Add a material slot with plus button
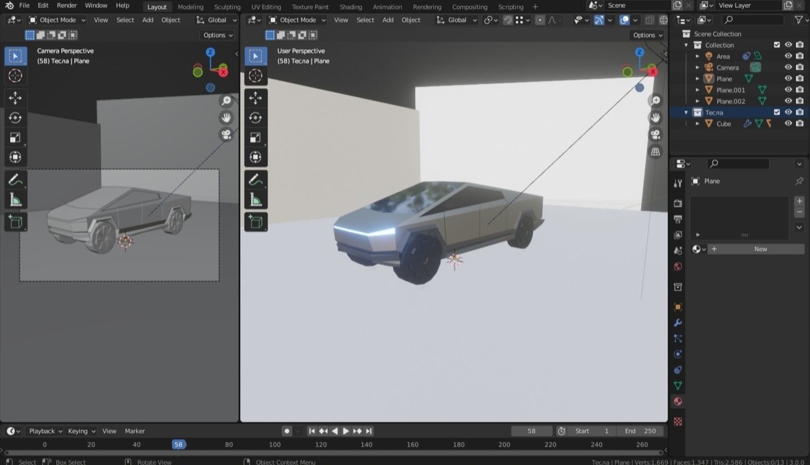This screenshot has height=465, width=810. pos(799,201)
